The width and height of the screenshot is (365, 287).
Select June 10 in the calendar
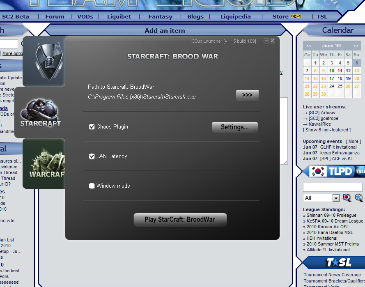coord(332,71)
